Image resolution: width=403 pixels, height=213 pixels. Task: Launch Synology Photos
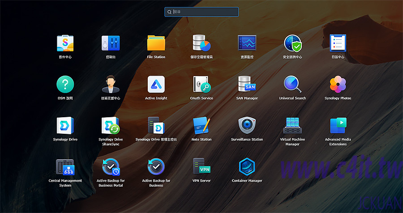coord(338,84)
